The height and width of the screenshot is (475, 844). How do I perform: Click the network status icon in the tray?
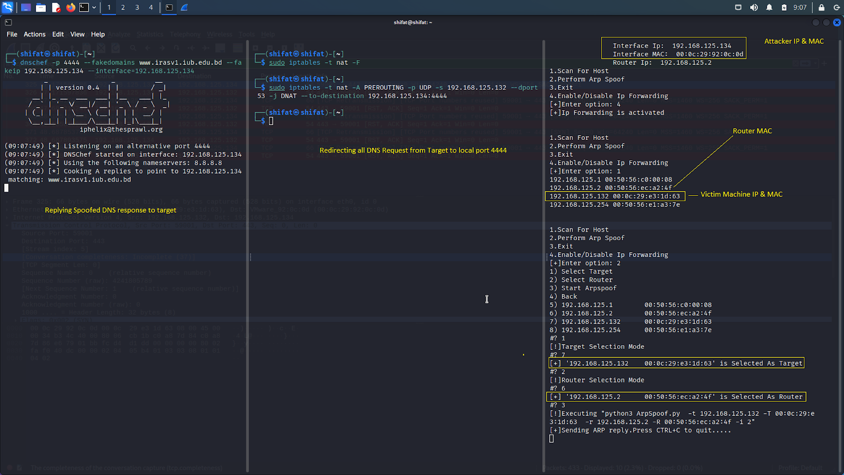coord(738,7)
